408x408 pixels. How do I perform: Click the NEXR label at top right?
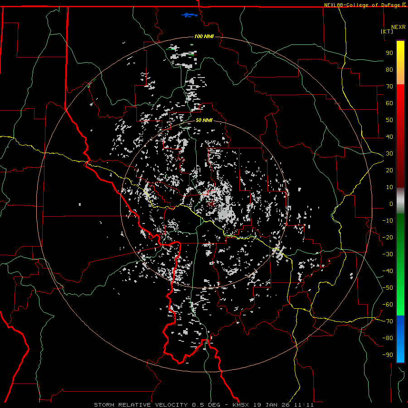coord(398,27)
